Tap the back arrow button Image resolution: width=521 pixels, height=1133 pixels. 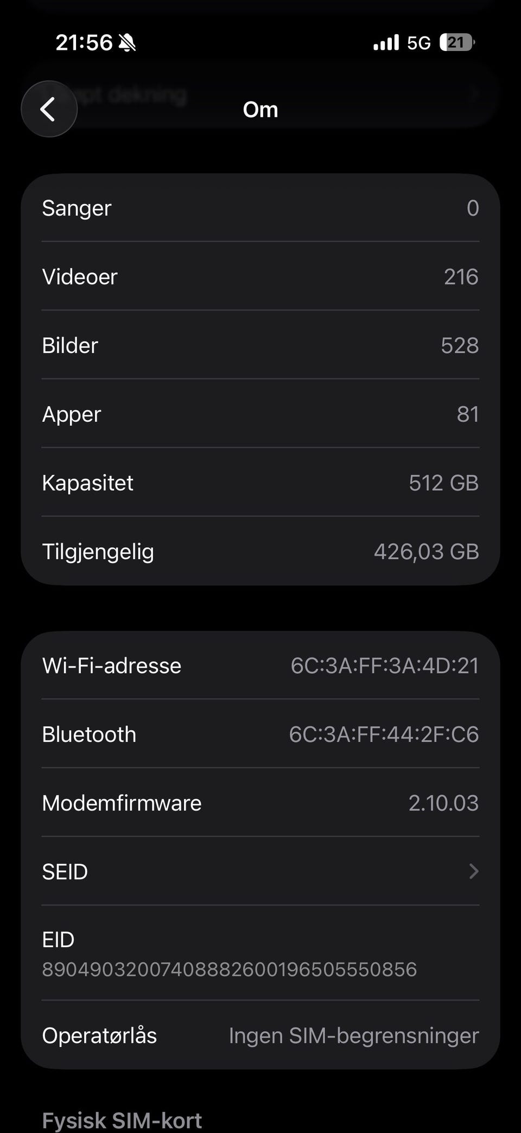tap(49, 109)
